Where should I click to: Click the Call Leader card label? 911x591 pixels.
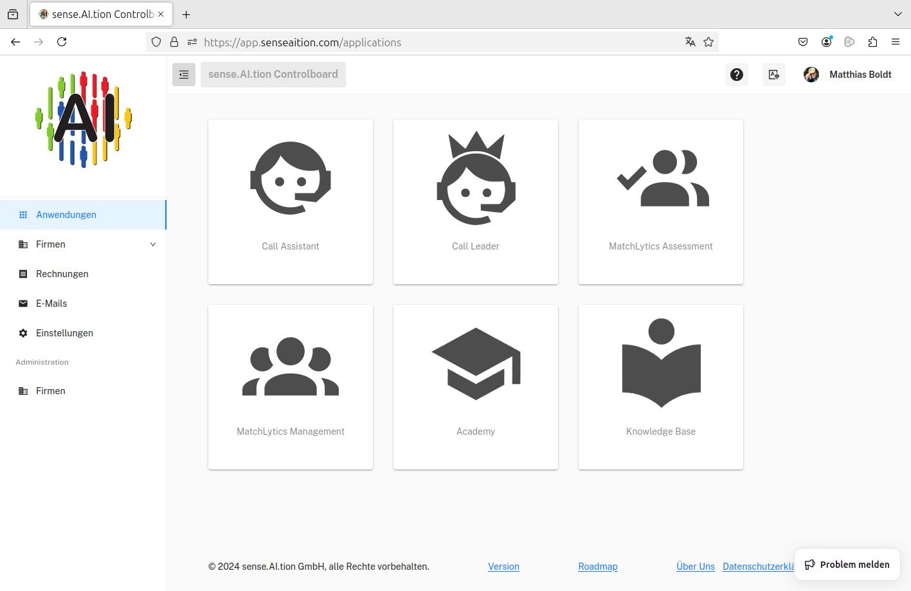click(476, 246)
